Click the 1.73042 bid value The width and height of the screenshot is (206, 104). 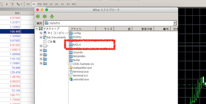[x=15, y=100]
